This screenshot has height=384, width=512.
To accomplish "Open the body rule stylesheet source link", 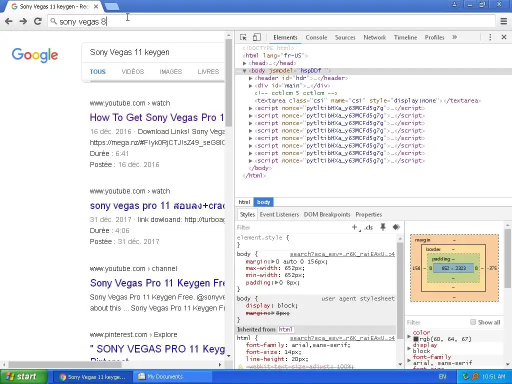I will pos(342,254).
